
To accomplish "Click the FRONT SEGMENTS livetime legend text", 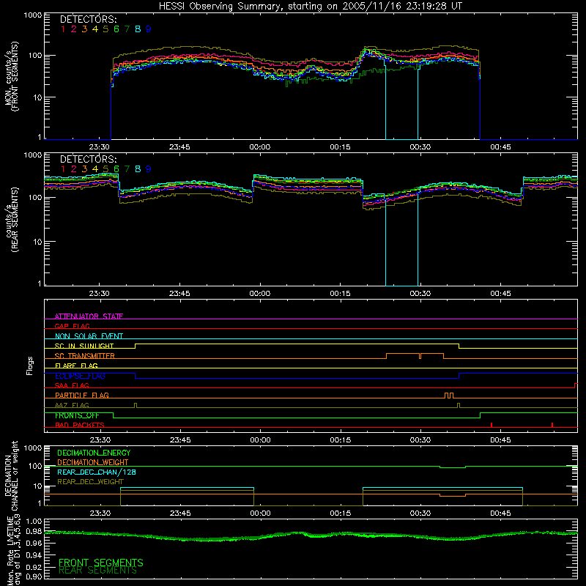I will 101,563.
